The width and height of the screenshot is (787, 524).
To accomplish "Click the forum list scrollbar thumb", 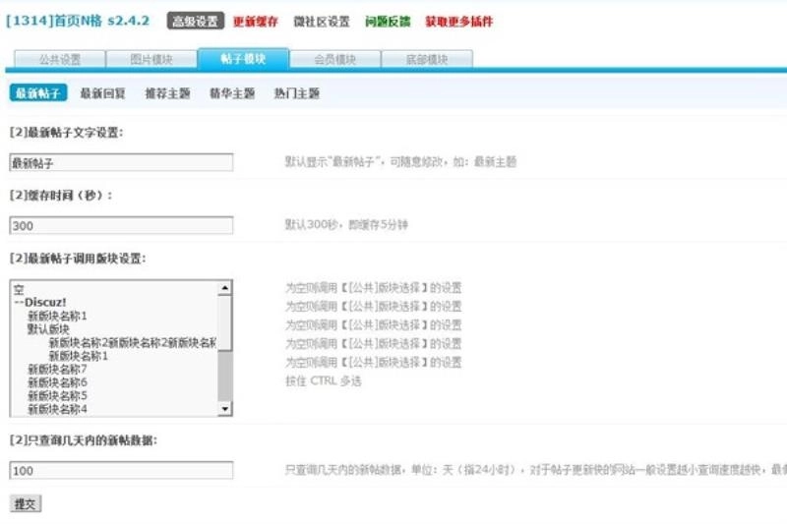I will point(225,322).
